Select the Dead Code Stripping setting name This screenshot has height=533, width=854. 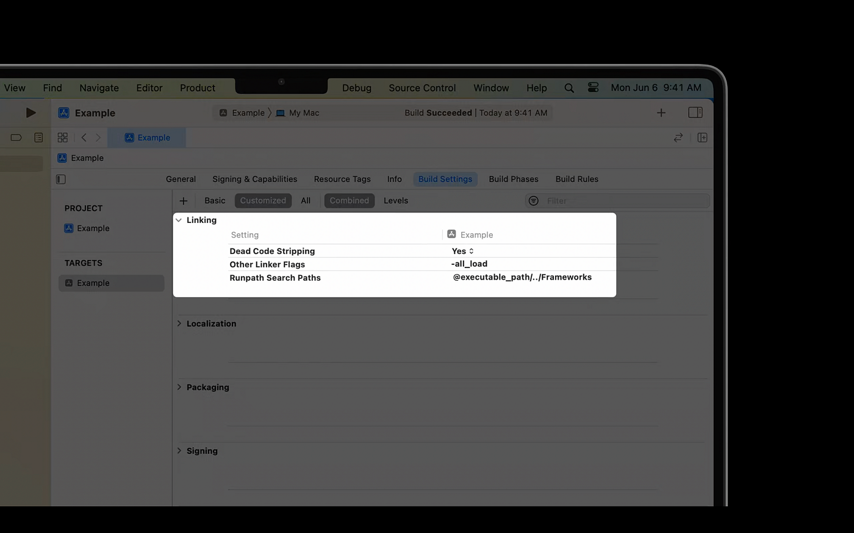(272, 251)
